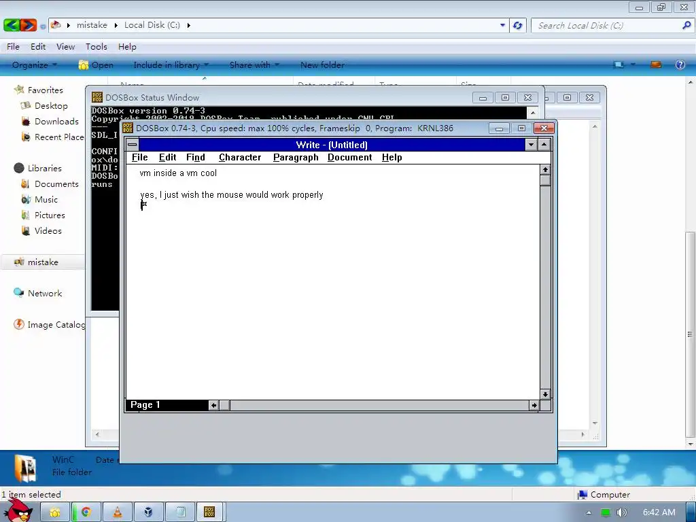The image size is (696, 522).
Task: Click the DOSBox Status Window title icon
Action: [x=97, y=97]
